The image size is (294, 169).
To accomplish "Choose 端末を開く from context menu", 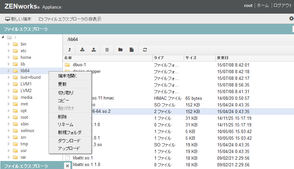I will tap(70, 76).
